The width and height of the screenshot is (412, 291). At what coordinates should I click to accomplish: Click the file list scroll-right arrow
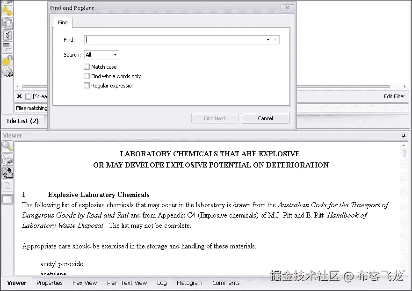click(x=405, y=86)
